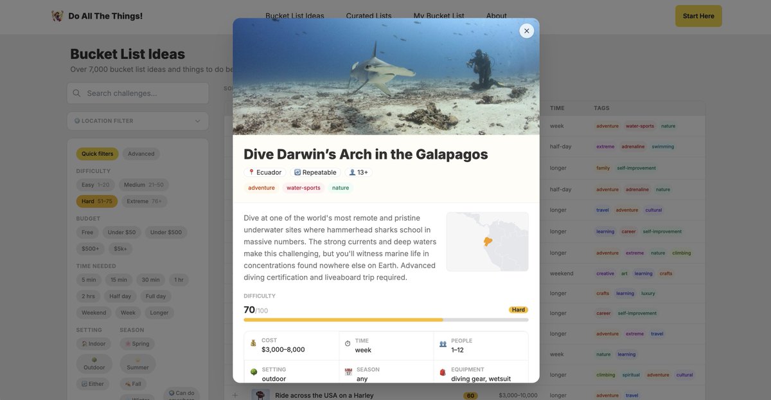Toggle the Under $500 budget filter
Image resolution: width=771 pixels, height=400 pixels.
pos(166,232)
